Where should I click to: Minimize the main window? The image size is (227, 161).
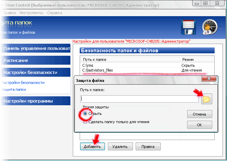(197, 3)
